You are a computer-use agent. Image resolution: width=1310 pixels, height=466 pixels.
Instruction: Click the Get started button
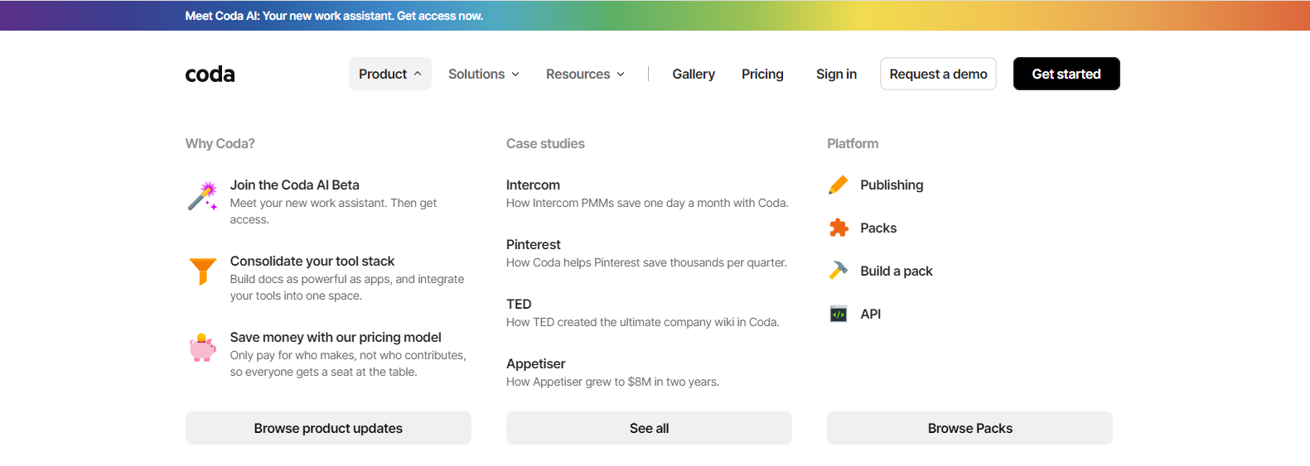[1066, 74]
